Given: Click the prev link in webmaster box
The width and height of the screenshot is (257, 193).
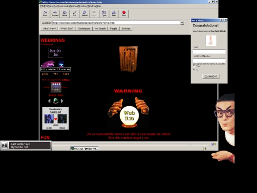Looking at the screenshot, I should (49, 128).
